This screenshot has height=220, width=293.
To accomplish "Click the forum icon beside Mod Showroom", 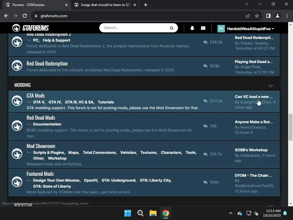I will pyautogui.click(x=17, y=154).
